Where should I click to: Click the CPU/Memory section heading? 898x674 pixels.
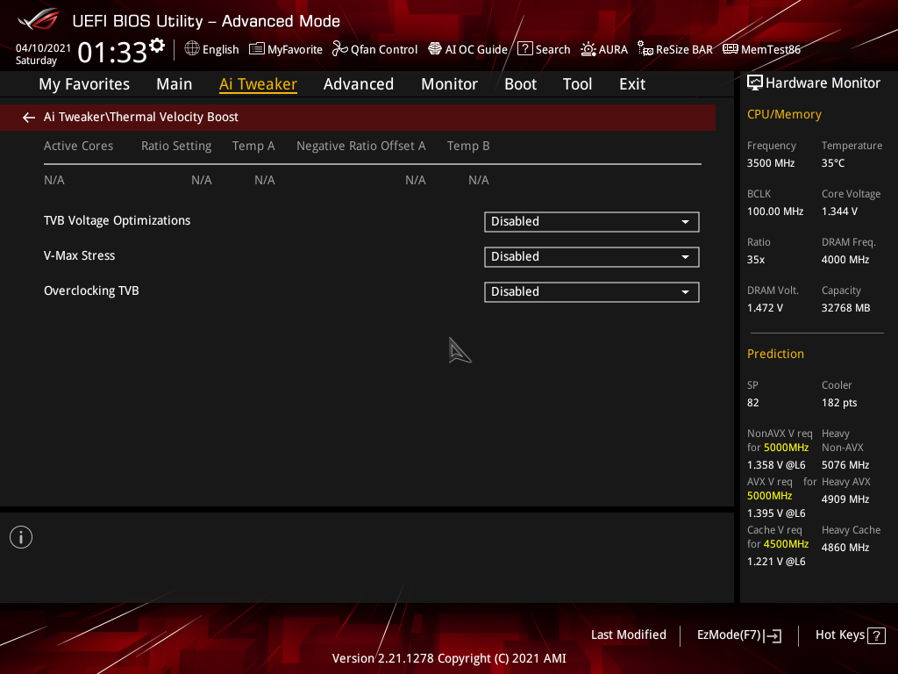coord(784,115)
